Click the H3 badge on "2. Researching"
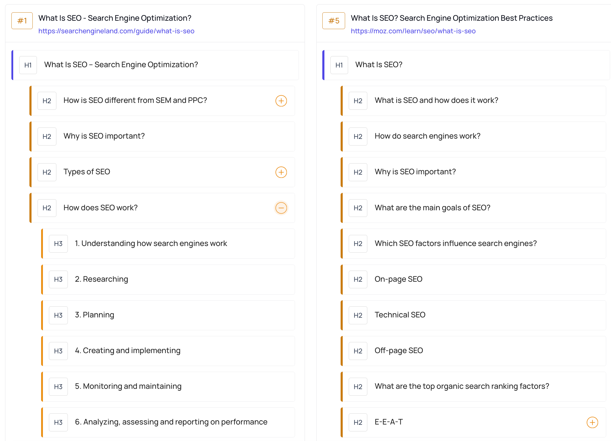 (x=58, y=279)
